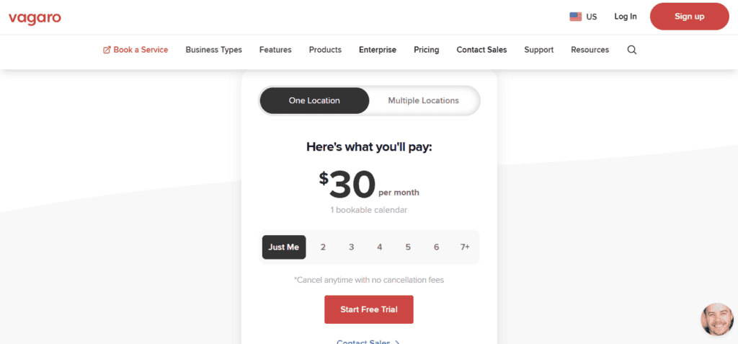Select the One Location toggle
This screenshot has height=344, width=738.
pyautogui.click(x=314, y=100)
